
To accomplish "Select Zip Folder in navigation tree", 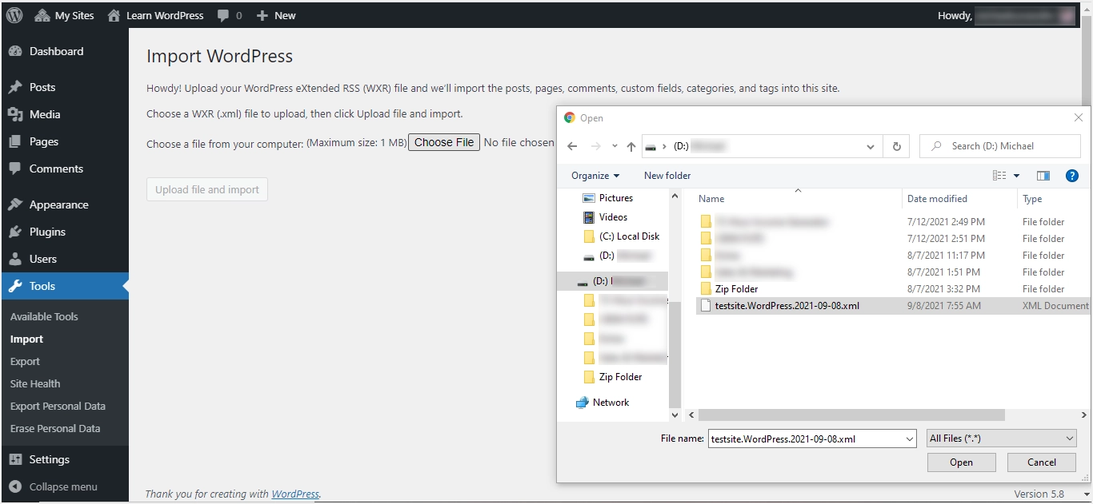I will [620, 377].
